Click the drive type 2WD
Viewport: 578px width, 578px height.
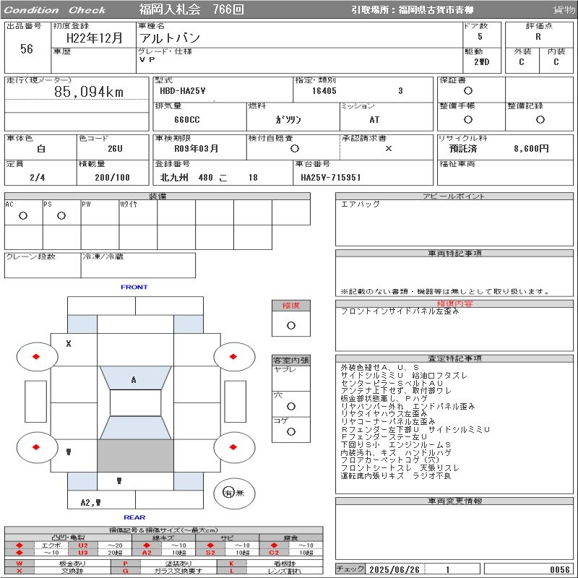coord(482,62)
